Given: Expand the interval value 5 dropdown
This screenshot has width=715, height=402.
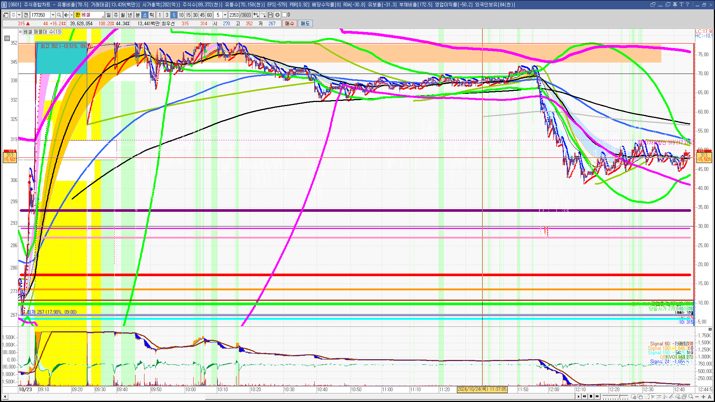Looking at the screenshot, I should [225, 15].
